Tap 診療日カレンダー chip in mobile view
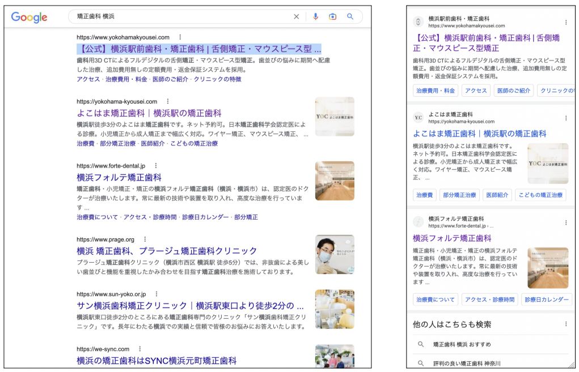579x372 pixels. click(x=547, y=300)
